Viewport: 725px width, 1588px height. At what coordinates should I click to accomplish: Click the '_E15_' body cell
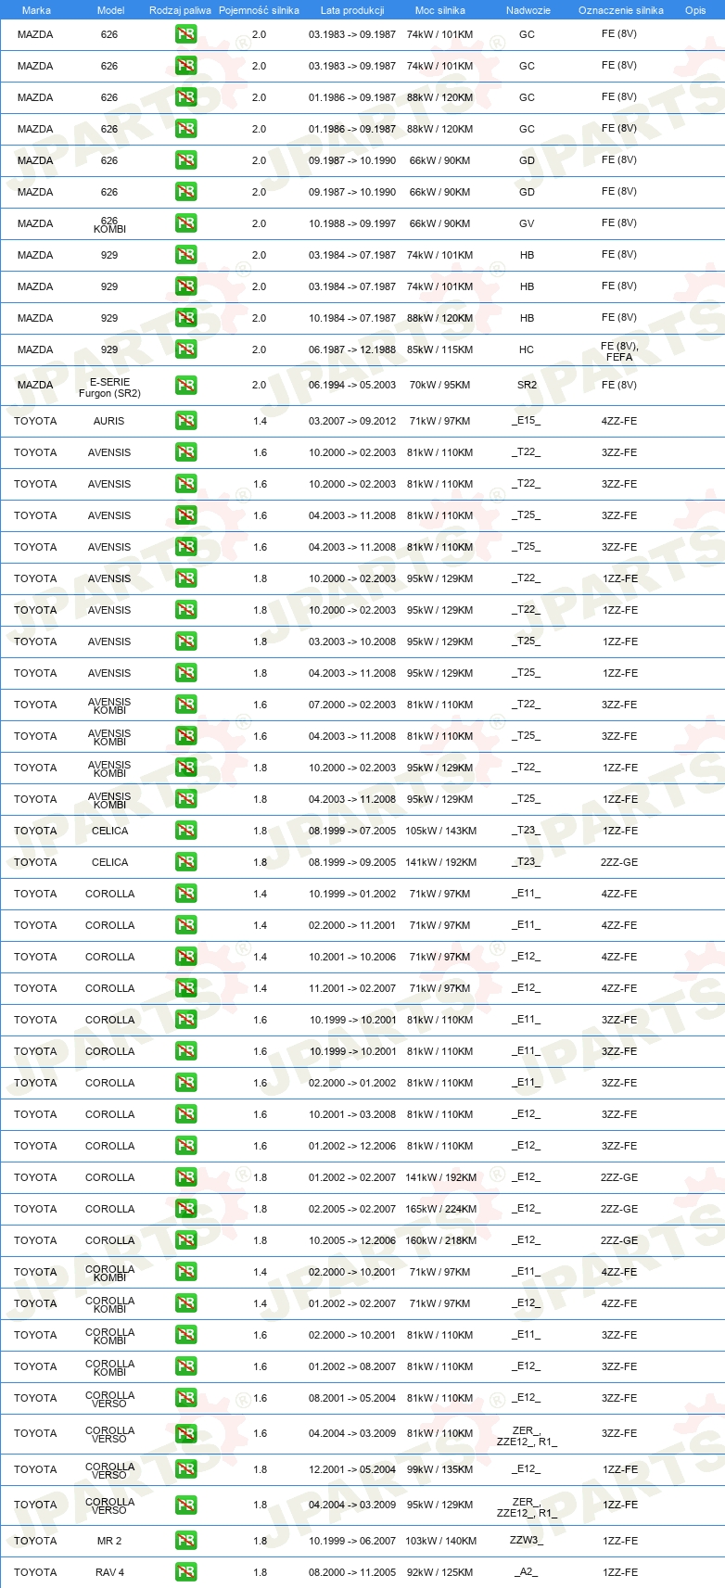tap(527, 421)
